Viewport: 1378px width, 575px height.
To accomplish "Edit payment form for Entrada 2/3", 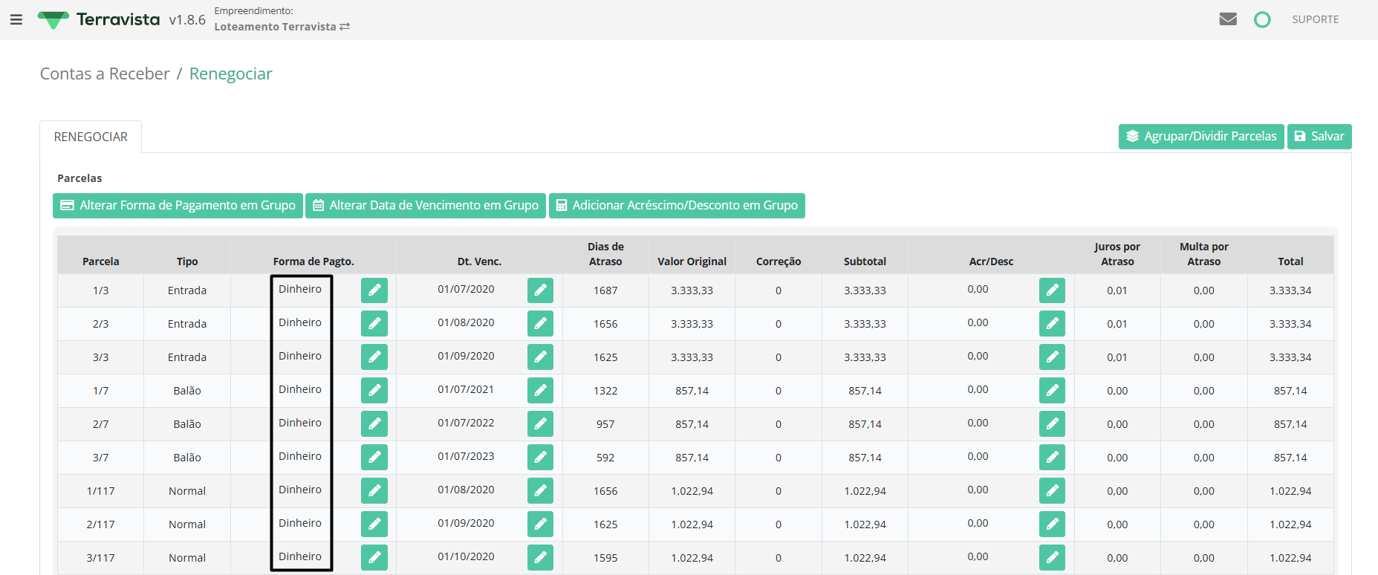I will click(x=374, y=324).
